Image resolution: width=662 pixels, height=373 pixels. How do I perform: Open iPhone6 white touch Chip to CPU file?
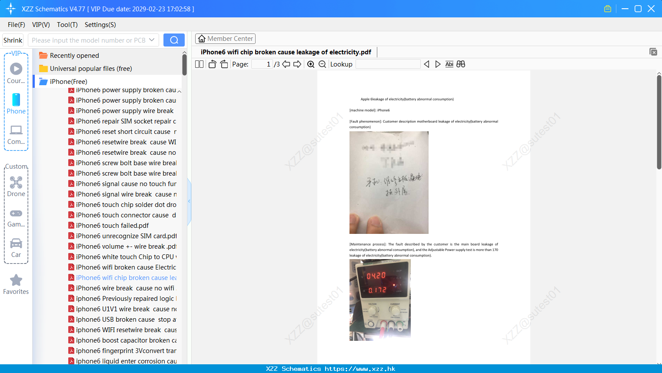pos(123,257)
